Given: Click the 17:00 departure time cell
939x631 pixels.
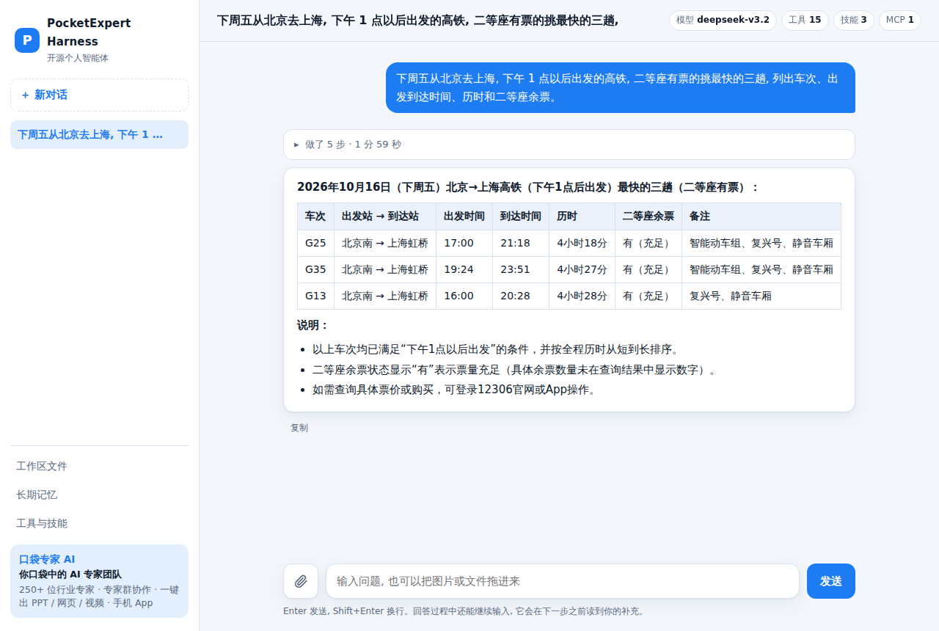Looking at the screenshot, I should 464,243.
